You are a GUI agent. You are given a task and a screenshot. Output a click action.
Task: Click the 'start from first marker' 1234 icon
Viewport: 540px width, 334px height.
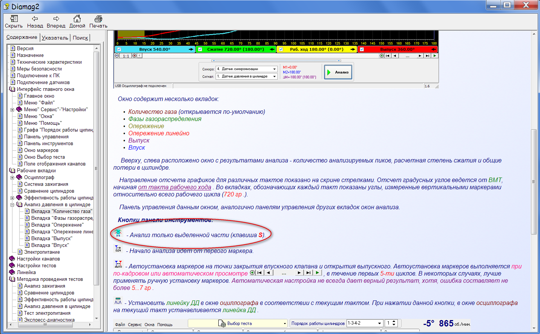118,248
